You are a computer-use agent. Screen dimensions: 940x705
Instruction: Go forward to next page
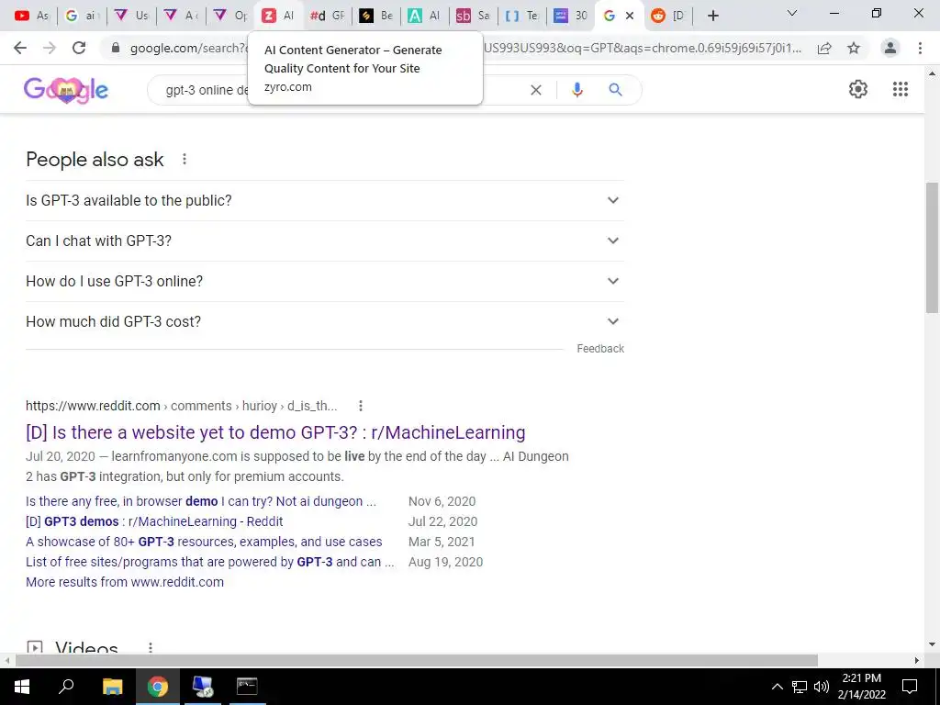50,48
